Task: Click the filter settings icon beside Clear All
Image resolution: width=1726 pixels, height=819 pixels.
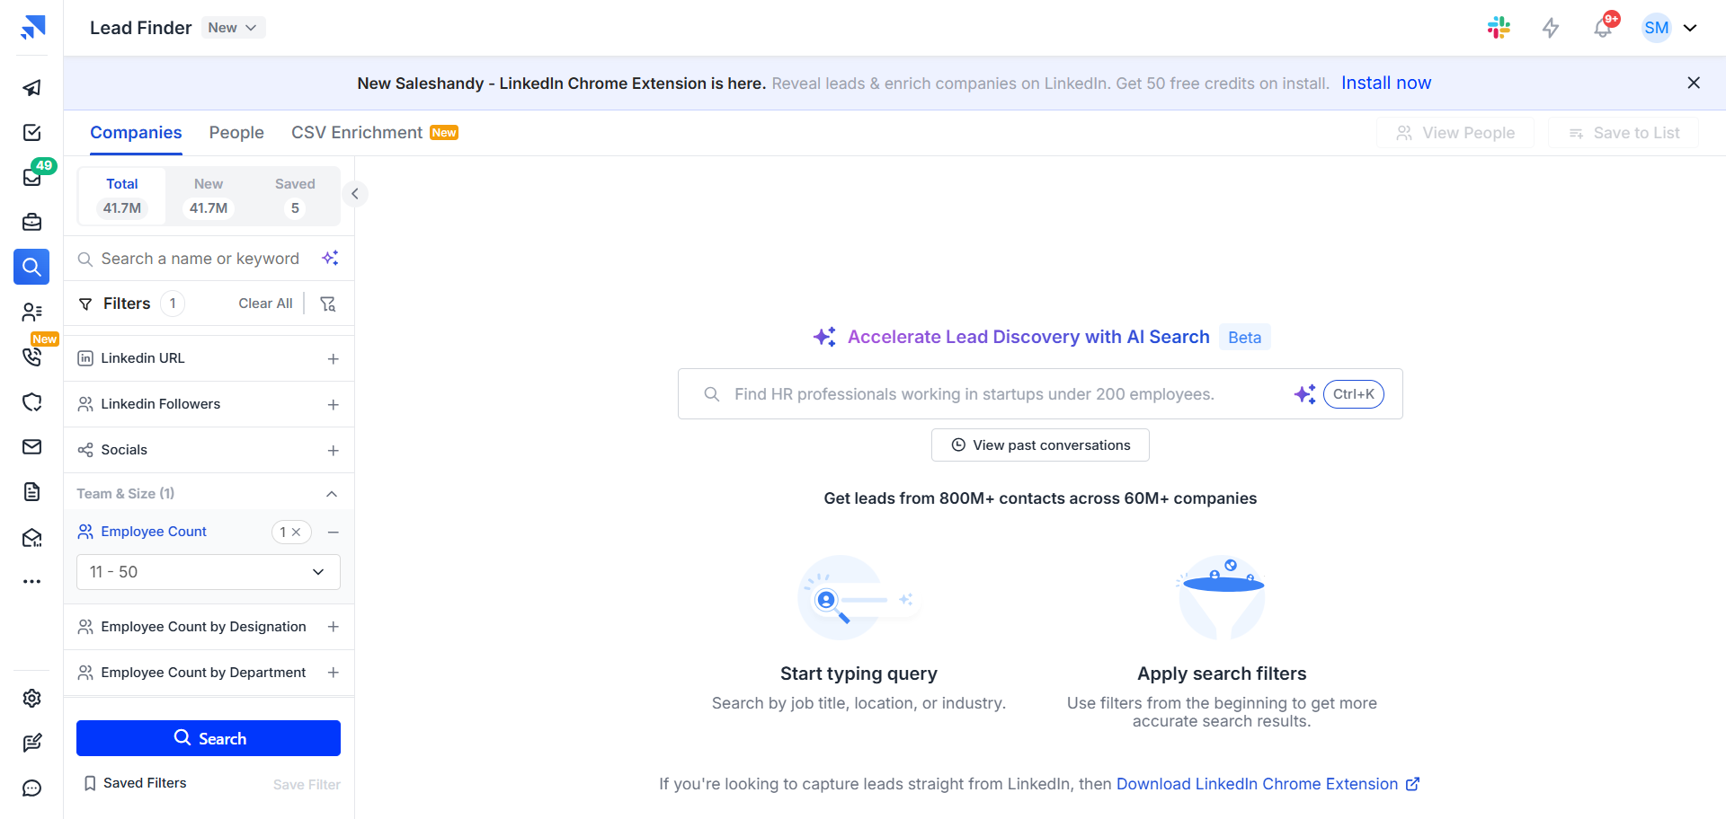Action: pos(328,304)
